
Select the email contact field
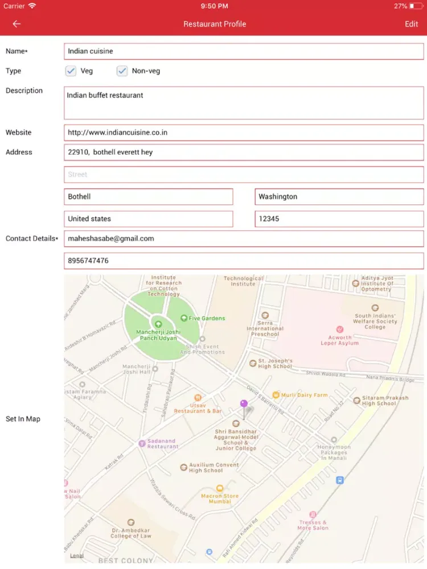click(244, 239)
